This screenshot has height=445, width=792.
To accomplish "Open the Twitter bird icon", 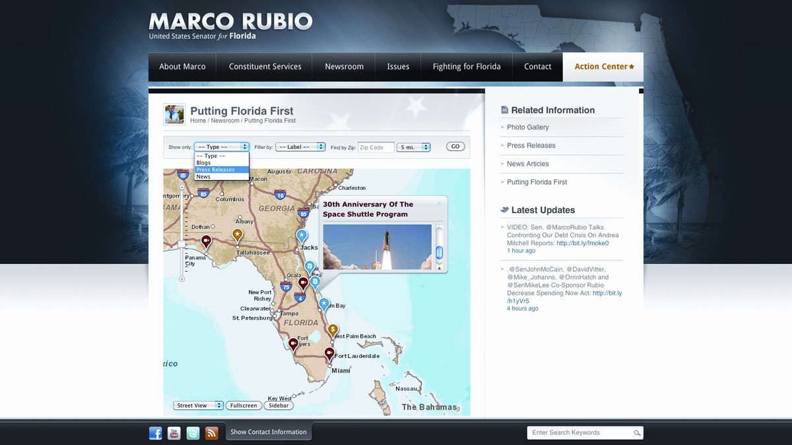I will pyautogui.click(x=193, y=433).
